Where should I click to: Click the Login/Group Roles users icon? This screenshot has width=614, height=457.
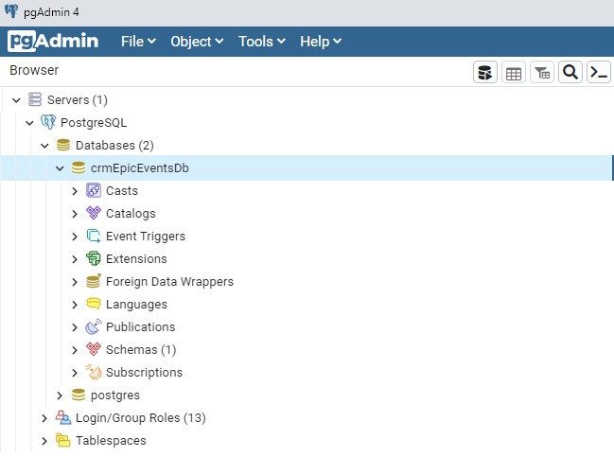coord(63,417)
